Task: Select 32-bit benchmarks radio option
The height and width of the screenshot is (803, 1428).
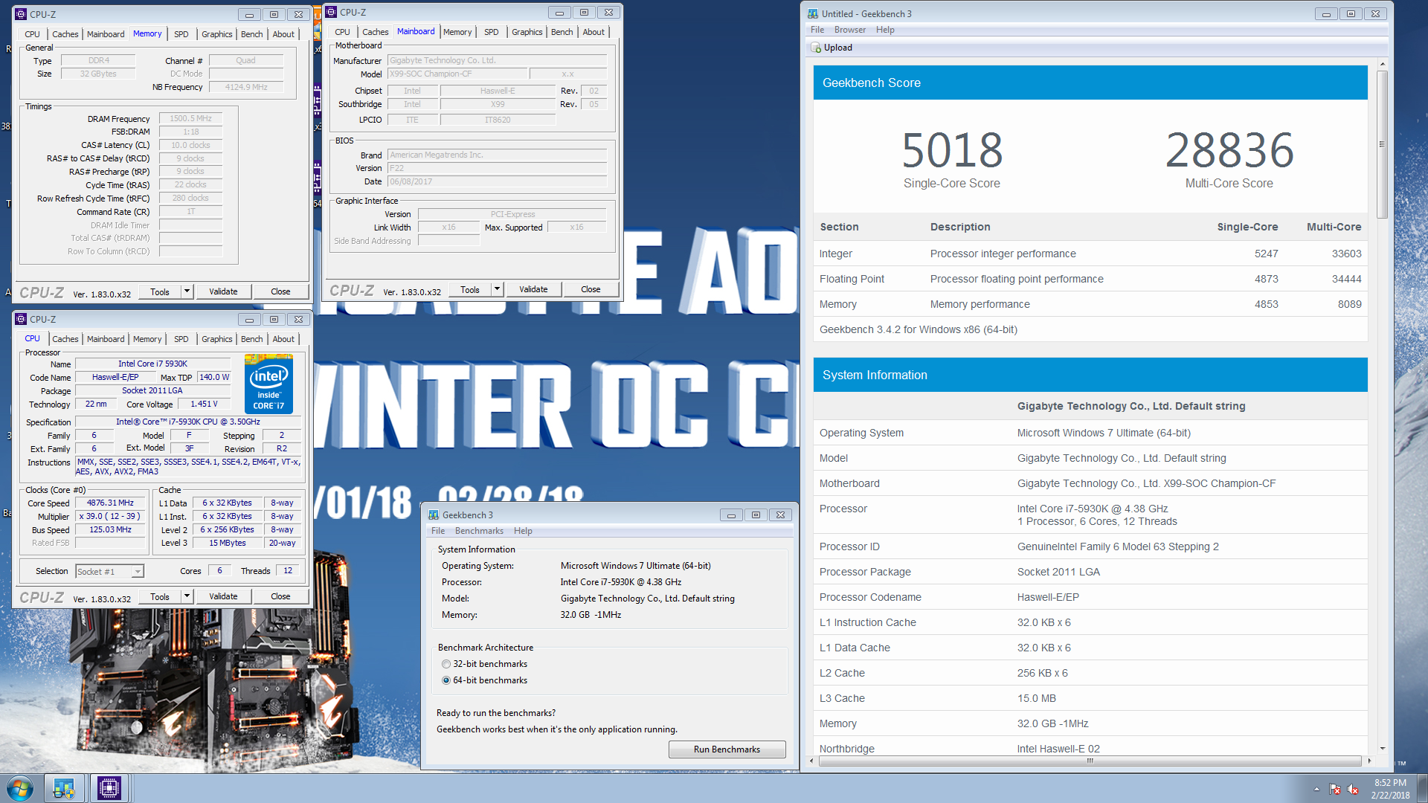Action: click(446, 664)
